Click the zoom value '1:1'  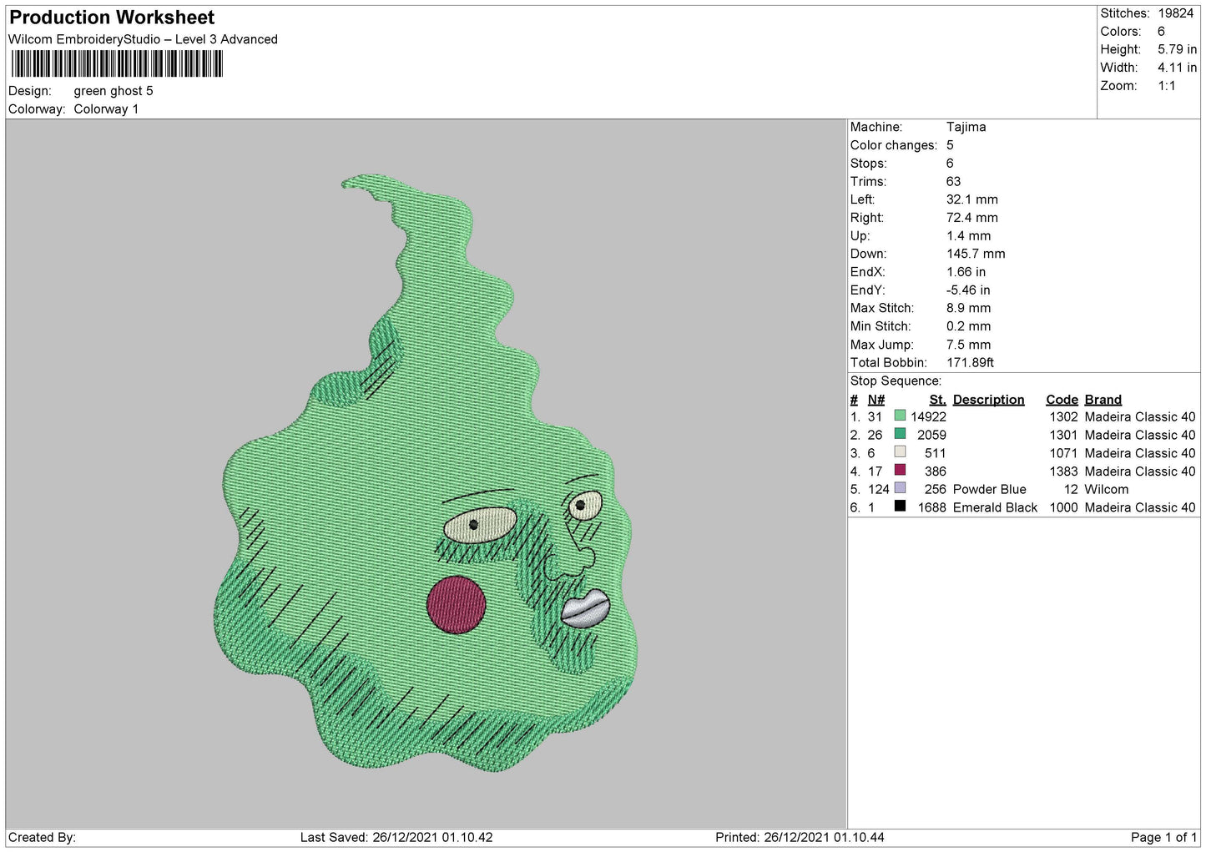coord(1166,86)
